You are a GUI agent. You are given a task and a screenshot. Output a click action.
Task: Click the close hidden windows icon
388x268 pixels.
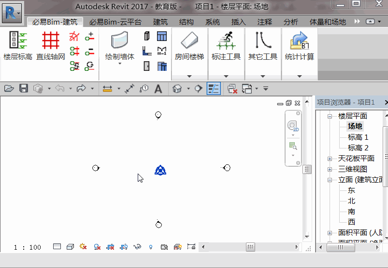(x=232, y=89)
